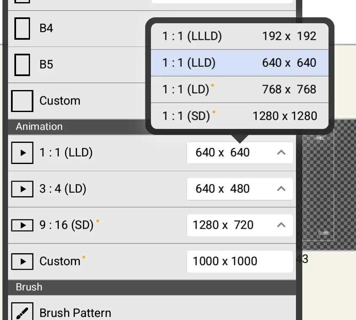Choose 1:1 (SD) 1280 x 1280 option
Screen dimensions: 356x320
coord(239,116)
